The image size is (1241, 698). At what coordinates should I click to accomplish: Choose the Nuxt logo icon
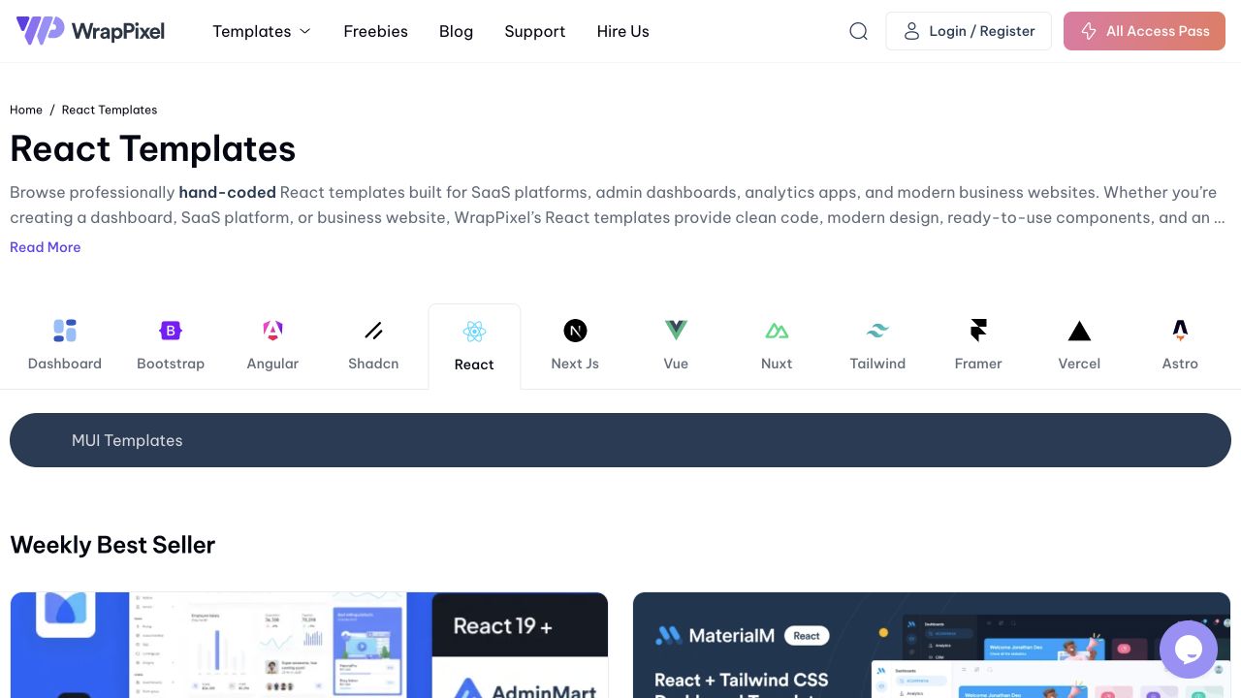coord(777,331)
